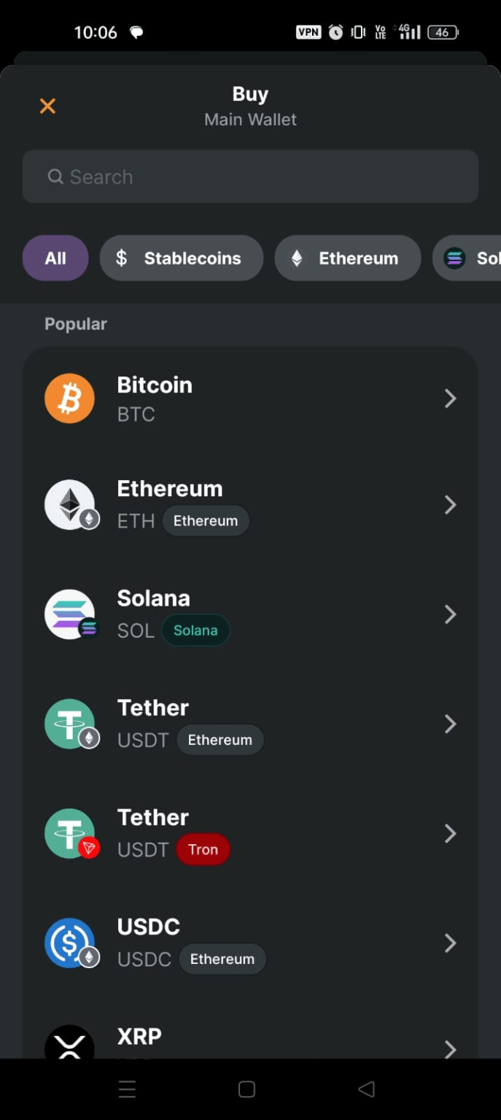Tap the XRP coin logo

click(x=69, y=1044)
